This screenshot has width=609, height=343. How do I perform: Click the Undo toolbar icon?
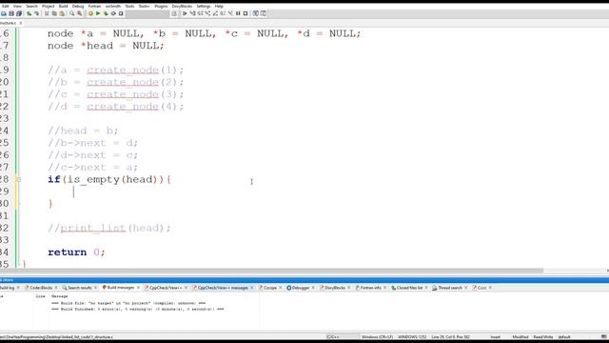click(x=29, y=13)
